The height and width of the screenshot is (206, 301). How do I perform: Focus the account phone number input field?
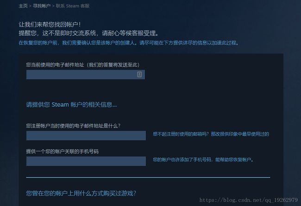[86, 161]
